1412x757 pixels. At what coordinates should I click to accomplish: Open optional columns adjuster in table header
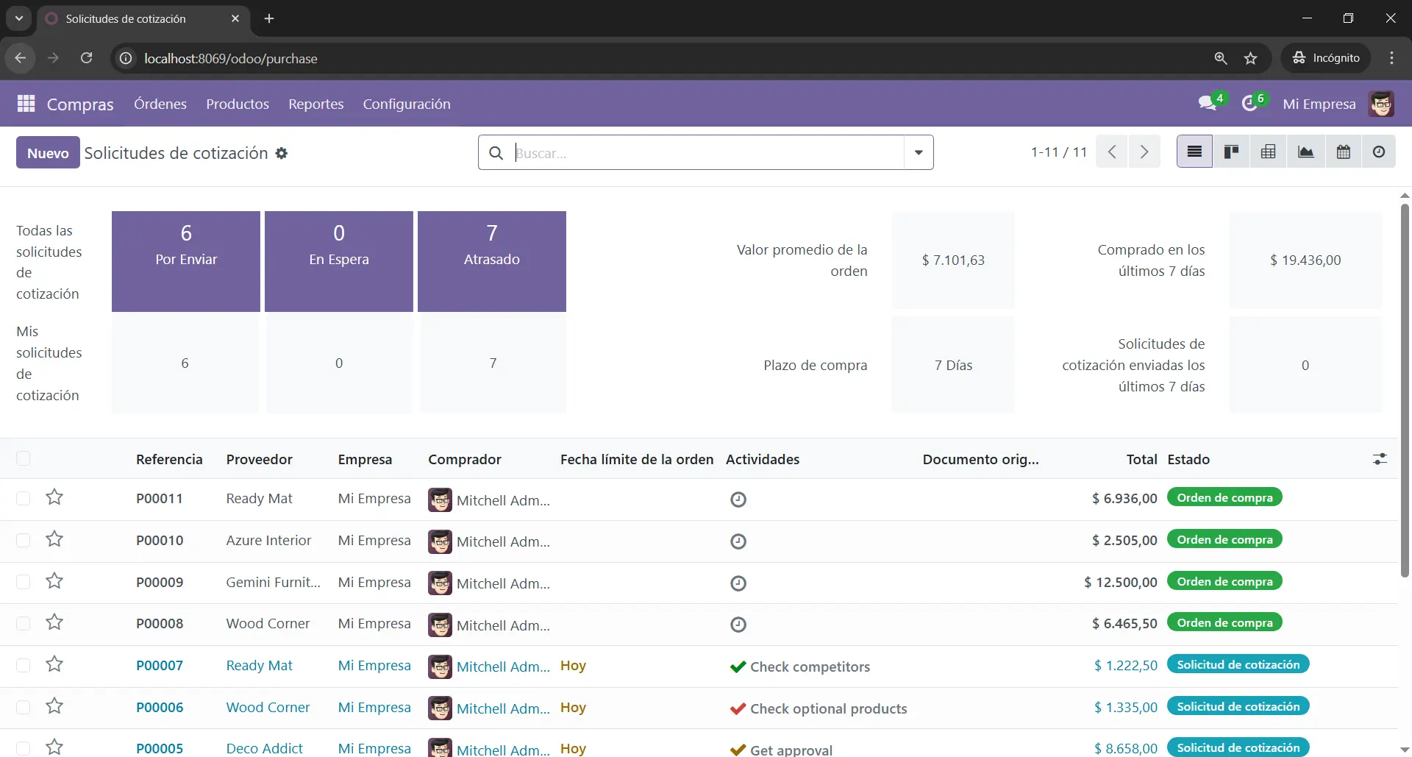click(x=1380, y=459)
